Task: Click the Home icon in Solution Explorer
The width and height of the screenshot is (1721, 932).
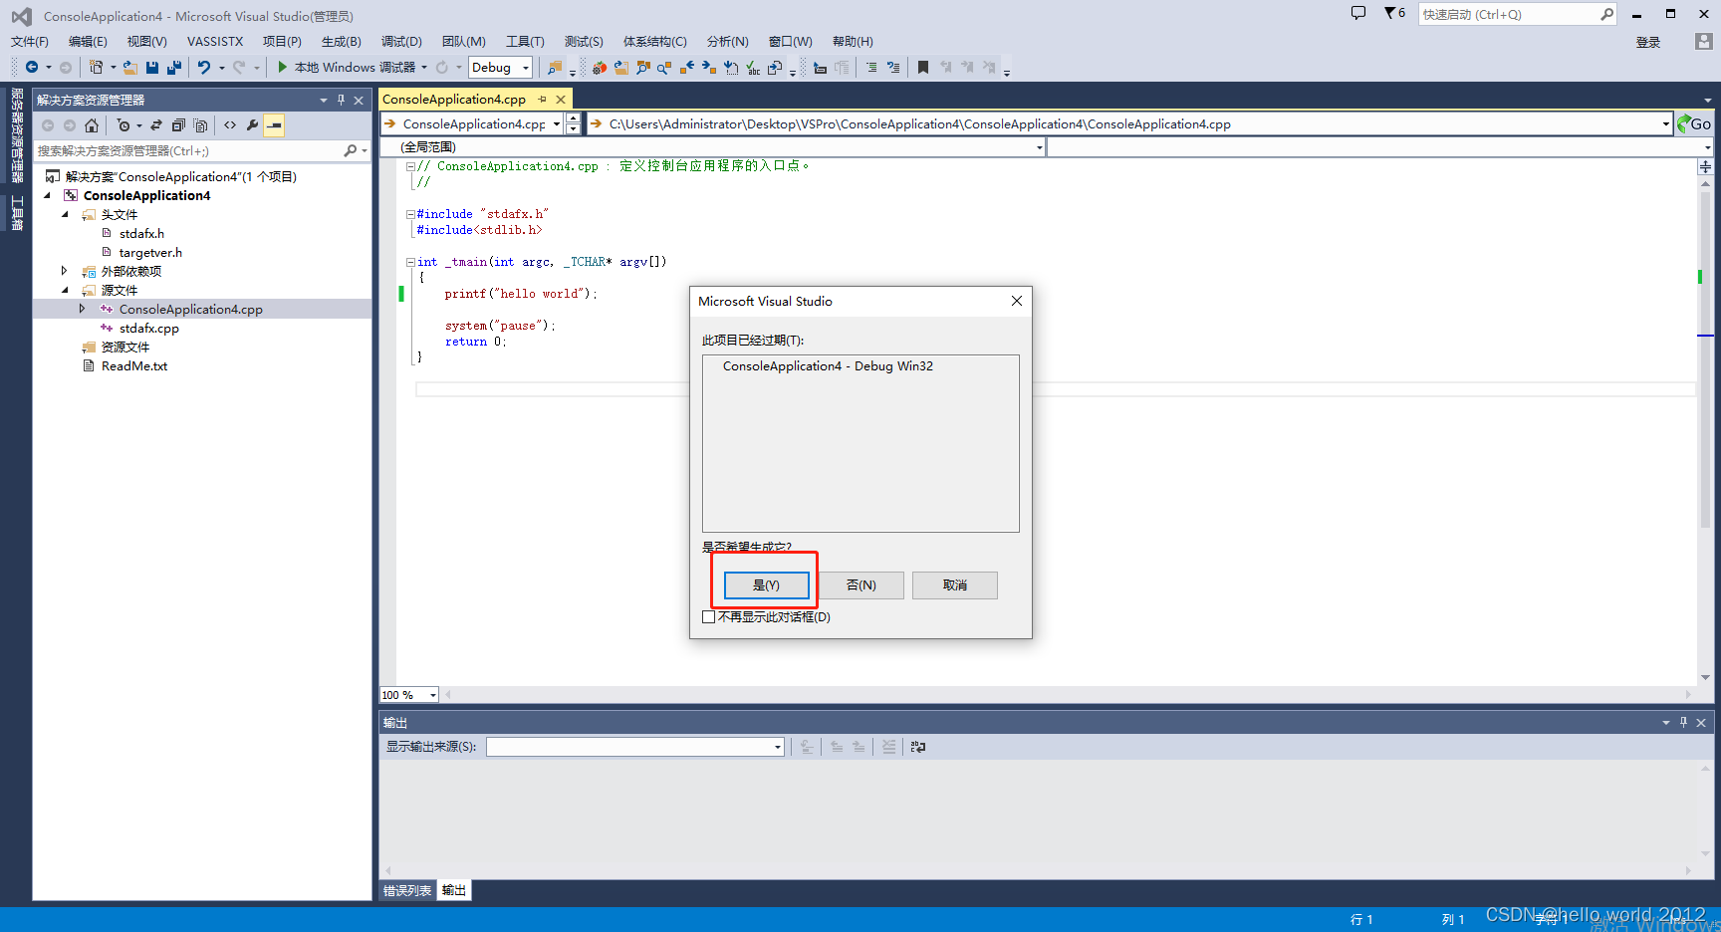Action: [x=92, y=125]
